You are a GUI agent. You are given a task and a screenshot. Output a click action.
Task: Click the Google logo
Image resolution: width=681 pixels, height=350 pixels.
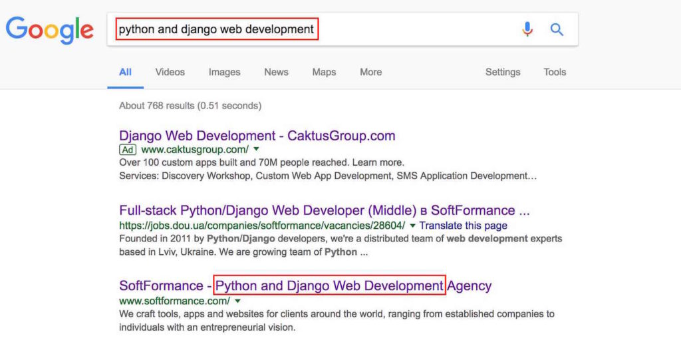point(49,30)
